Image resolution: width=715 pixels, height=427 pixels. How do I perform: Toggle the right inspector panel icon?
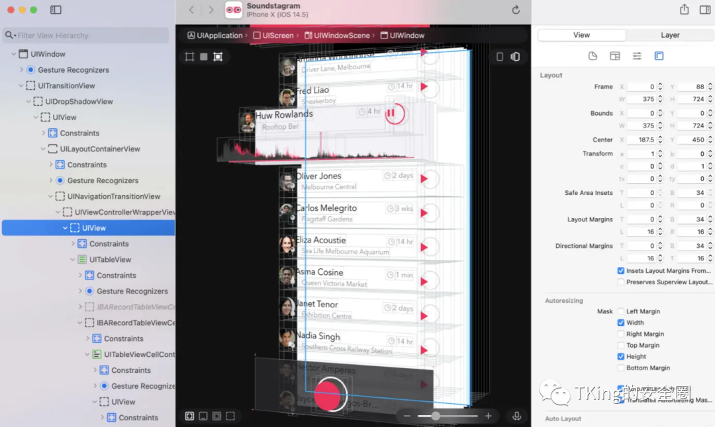(x=705, y=9)
